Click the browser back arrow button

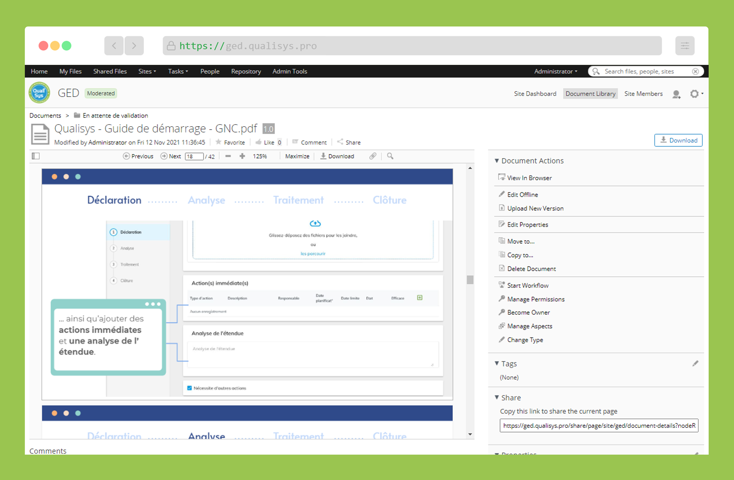pos(114,46)
